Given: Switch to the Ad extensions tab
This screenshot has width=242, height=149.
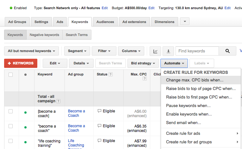Looking at the screenshot, I should (x=134, y=22).
